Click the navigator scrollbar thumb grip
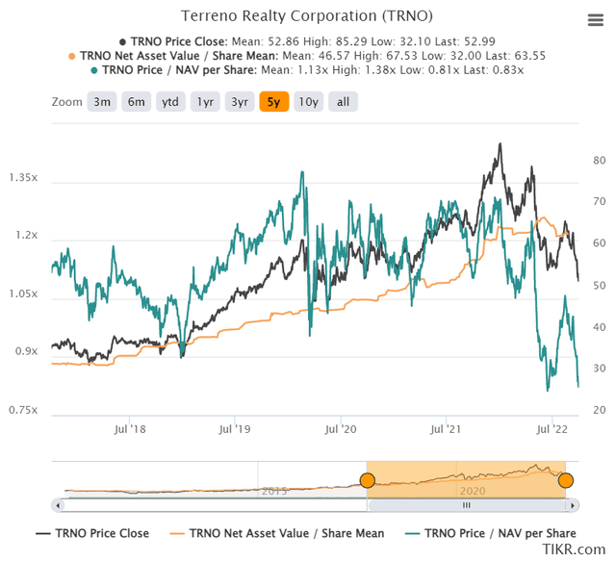 pos(466,504)
